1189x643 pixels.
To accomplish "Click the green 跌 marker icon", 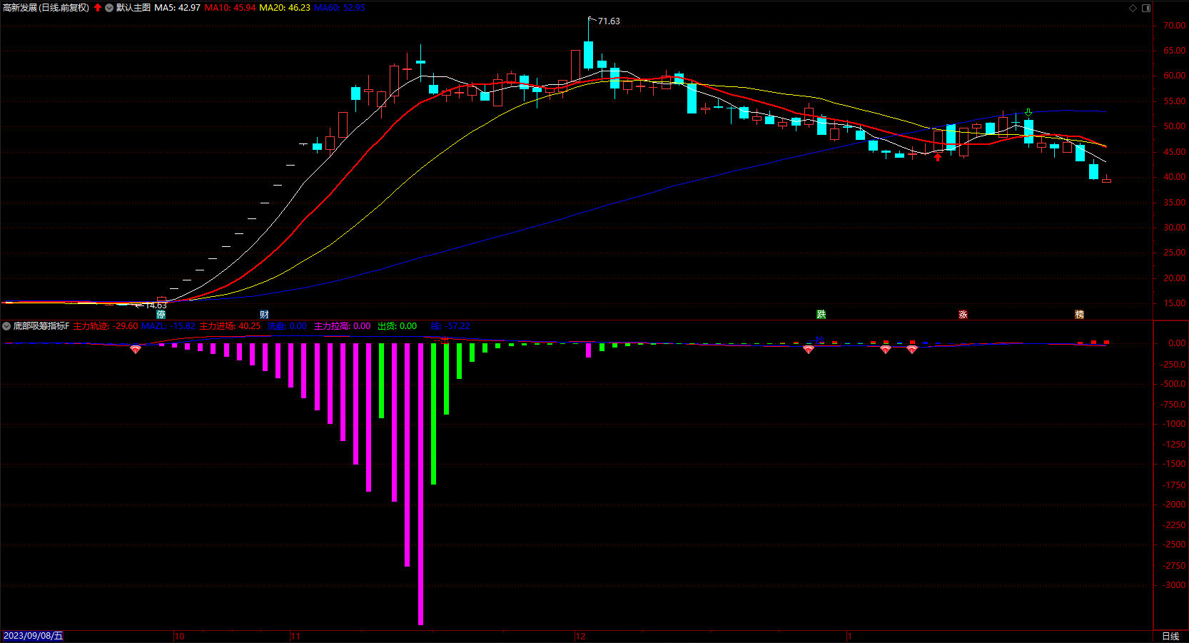I will [821, 315].
